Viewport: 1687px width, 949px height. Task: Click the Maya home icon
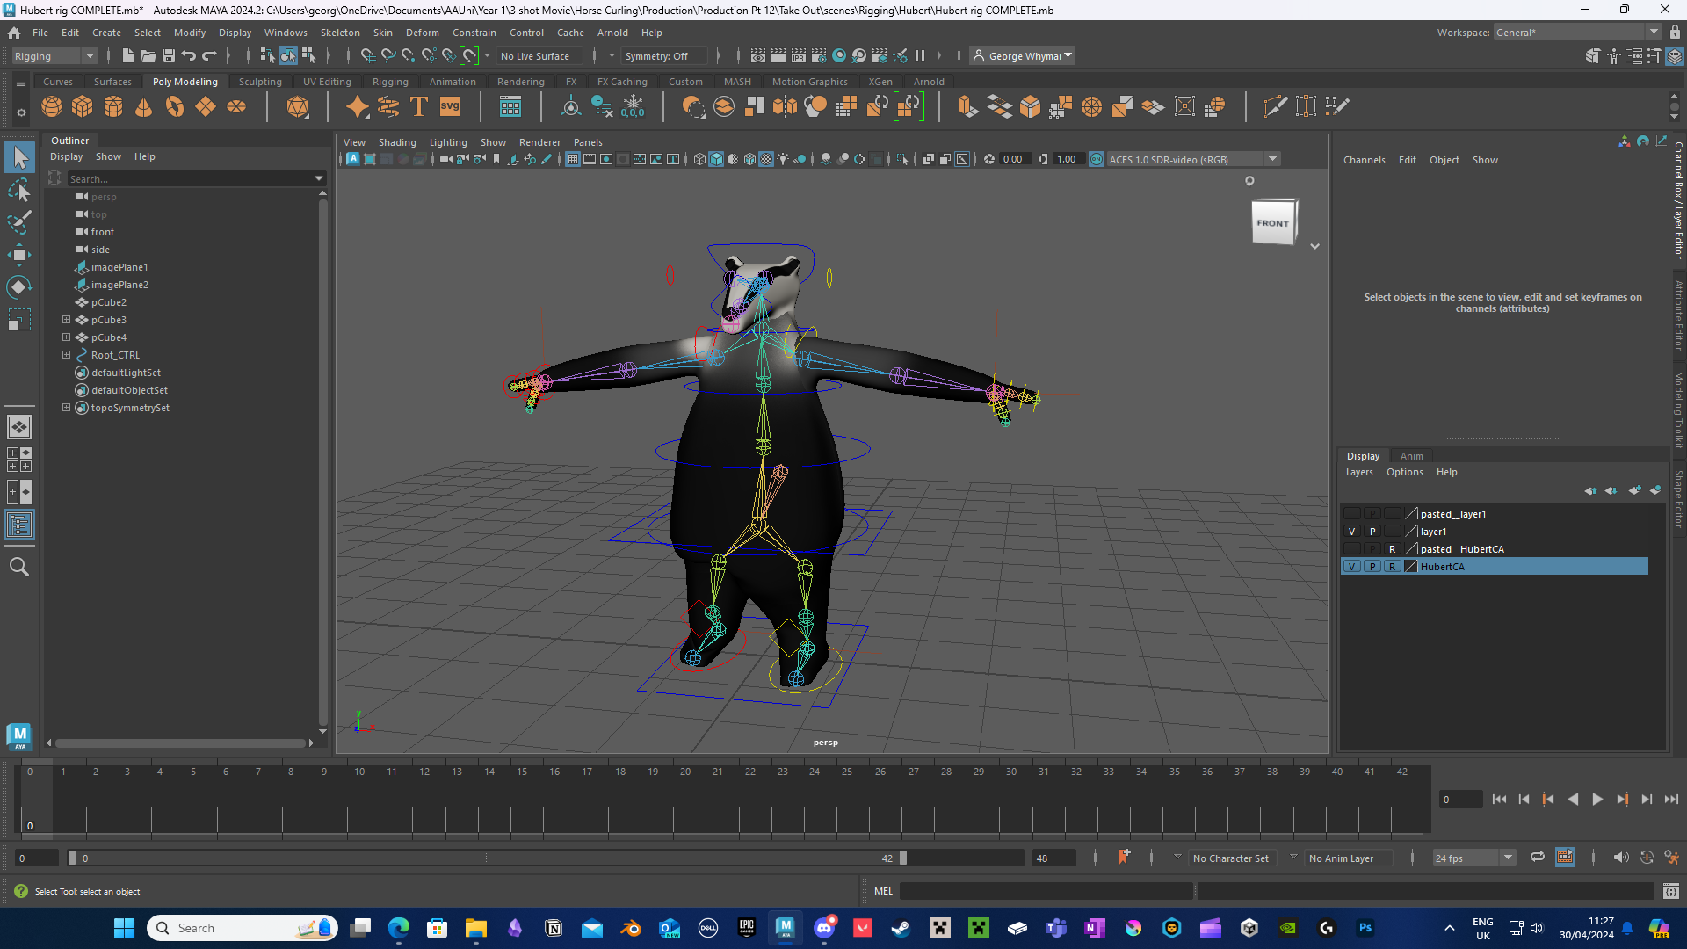click(x=14, y=33)
